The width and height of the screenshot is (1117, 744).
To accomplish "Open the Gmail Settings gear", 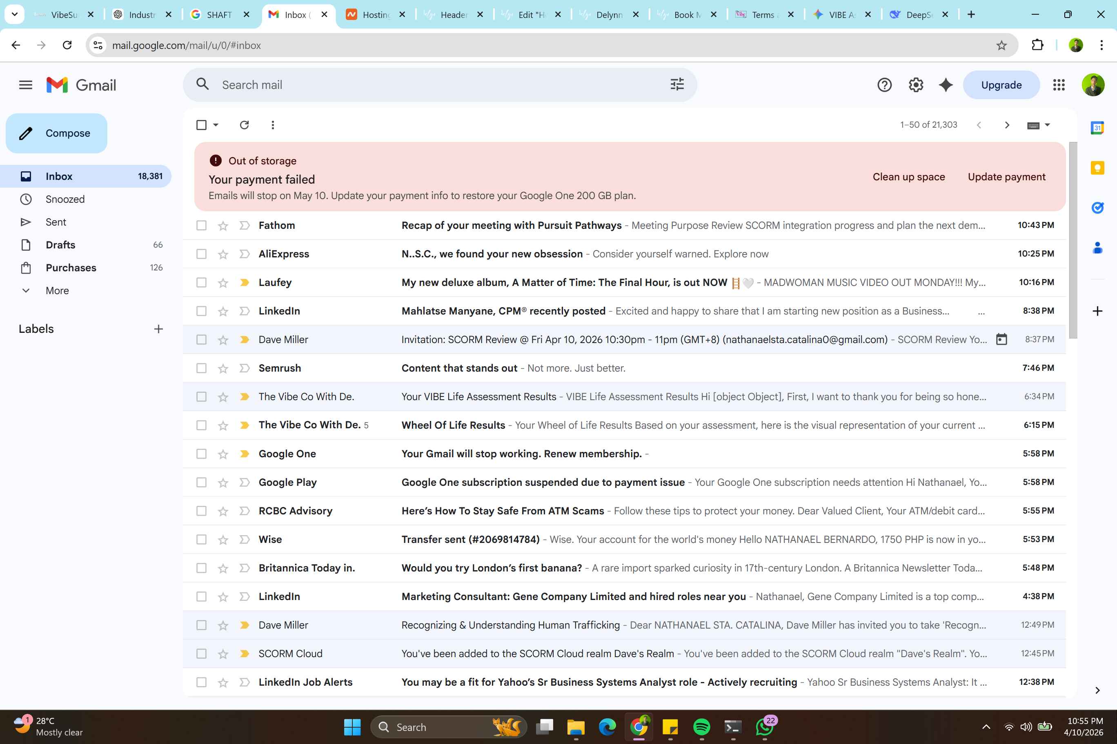I will coord(916,85).
